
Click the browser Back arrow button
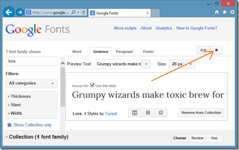[9, 12]
